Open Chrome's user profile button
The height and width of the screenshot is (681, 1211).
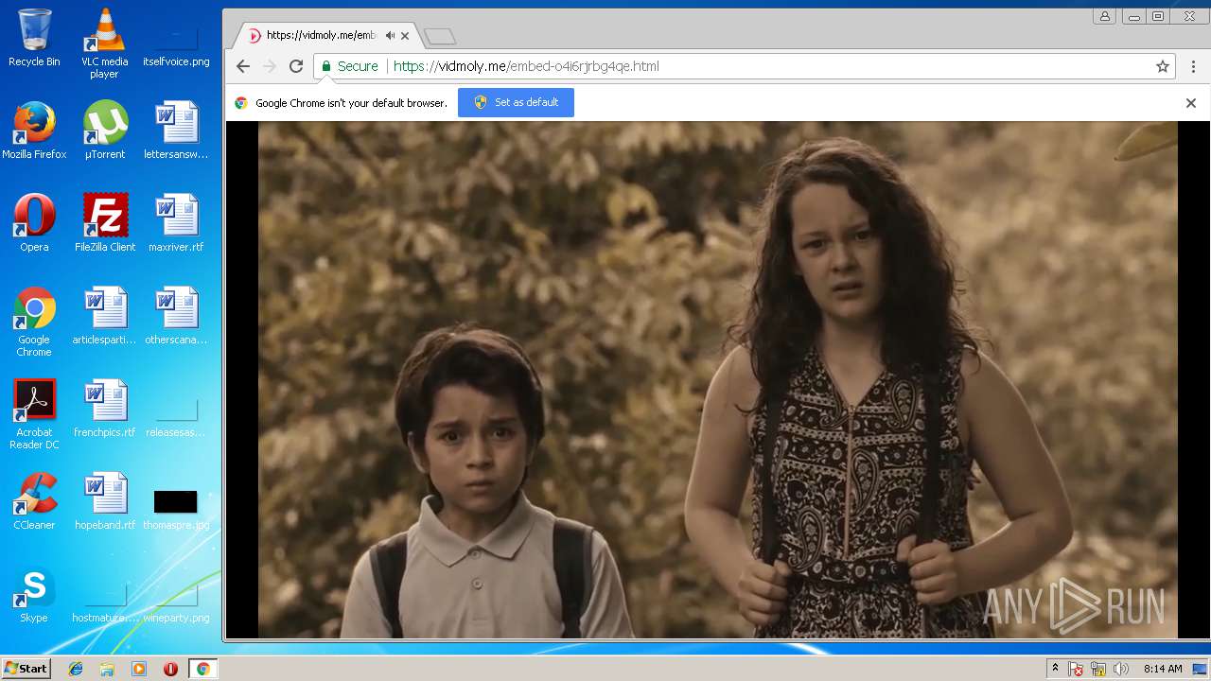pos(1104,16)
